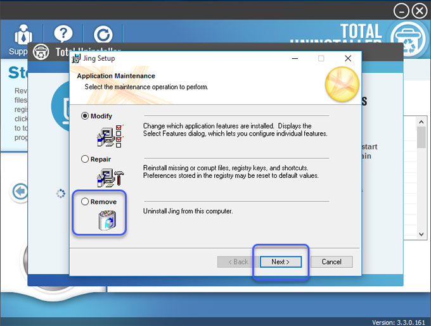431x326 pixels.
Task: Click the 'Application Maintenance' heading
Action: pyautogui.click(x=116, y=76)
